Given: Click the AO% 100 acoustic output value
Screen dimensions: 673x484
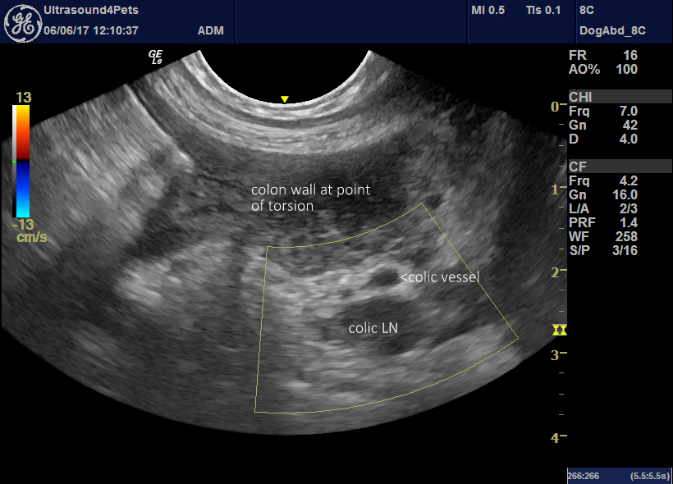Looking at the screenshot, I should click(602, 70).
